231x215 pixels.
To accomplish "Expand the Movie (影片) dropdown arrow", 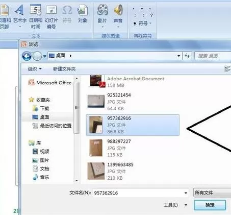I will pyautogui.click(x=102, y=27).
